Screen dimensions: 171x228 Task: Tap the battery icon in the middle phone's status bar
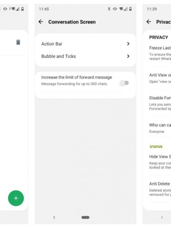(130, 9)
